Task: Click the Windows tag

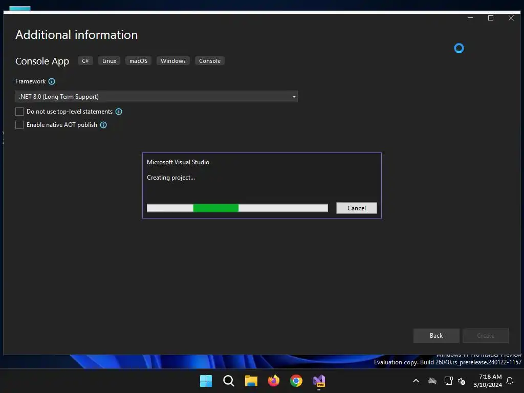Action: (173, 61)
